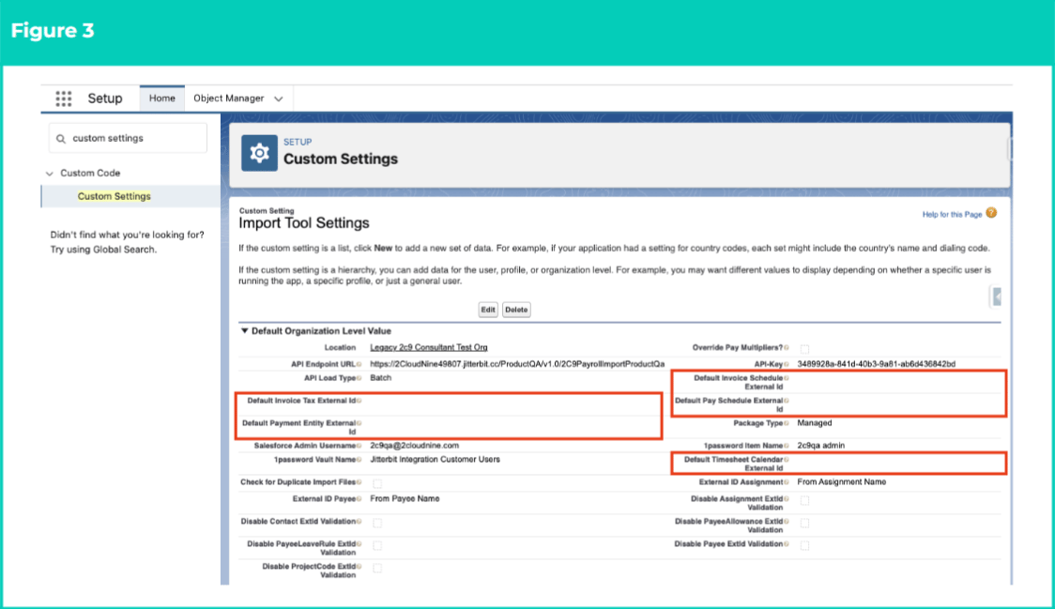Click Jitterbit Integration Customer Users value
The height and width of the screenshot is (609, 1055).
pyautogui.click(x=435, y=460)
